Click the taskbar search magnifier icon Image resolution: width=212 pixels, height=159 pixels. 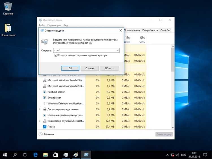pyautogui.click(x=15, y=155)
